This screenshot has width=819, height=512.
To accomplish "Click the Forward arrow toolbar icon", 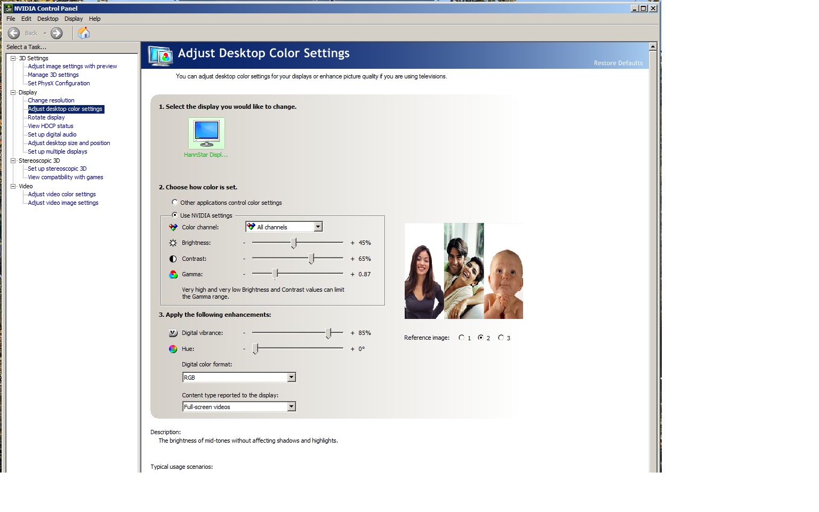I will point(57,33).
